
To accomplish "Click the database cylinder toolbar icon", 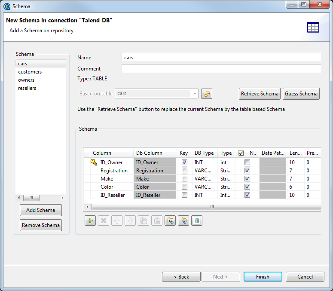I will [197, 221].
